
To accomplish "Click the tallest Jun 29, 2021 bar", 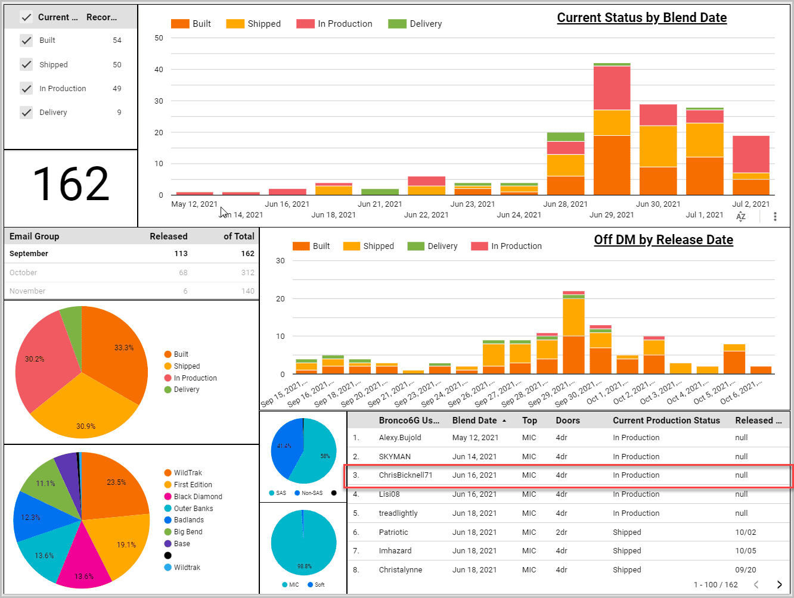I will 612,129.
